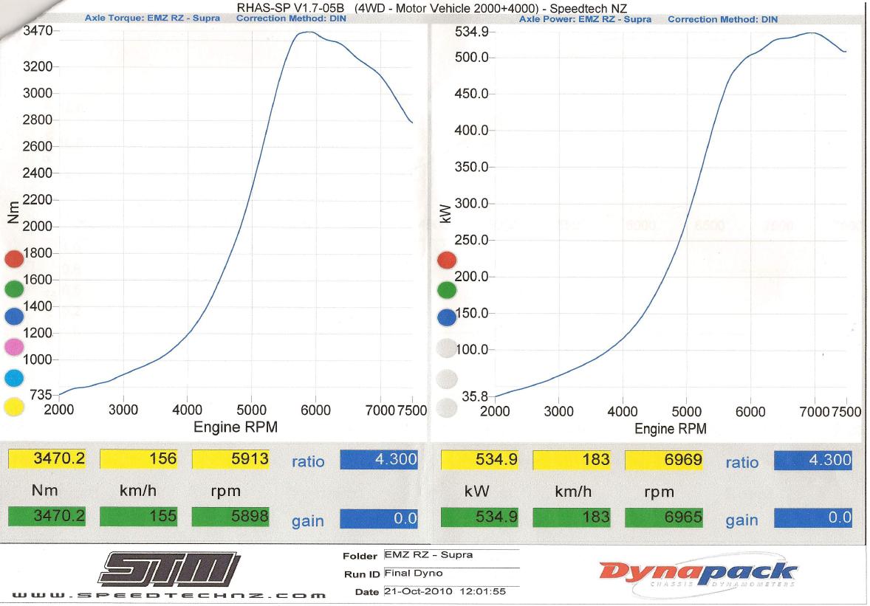This screenshot has height=606, width=870.
Task: Click the red run circle beside torque graph
Action: coord(15,260)
